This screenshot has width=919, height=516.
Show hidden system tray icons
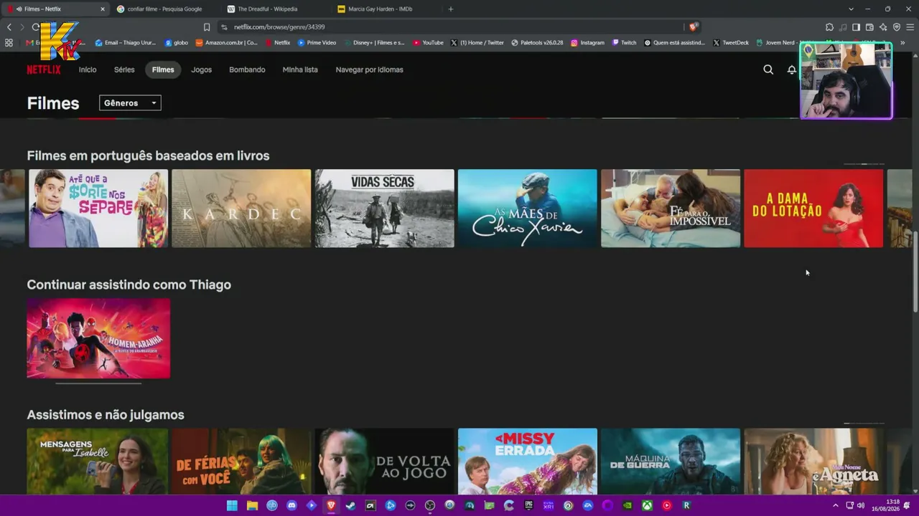[x=835, y=505]
